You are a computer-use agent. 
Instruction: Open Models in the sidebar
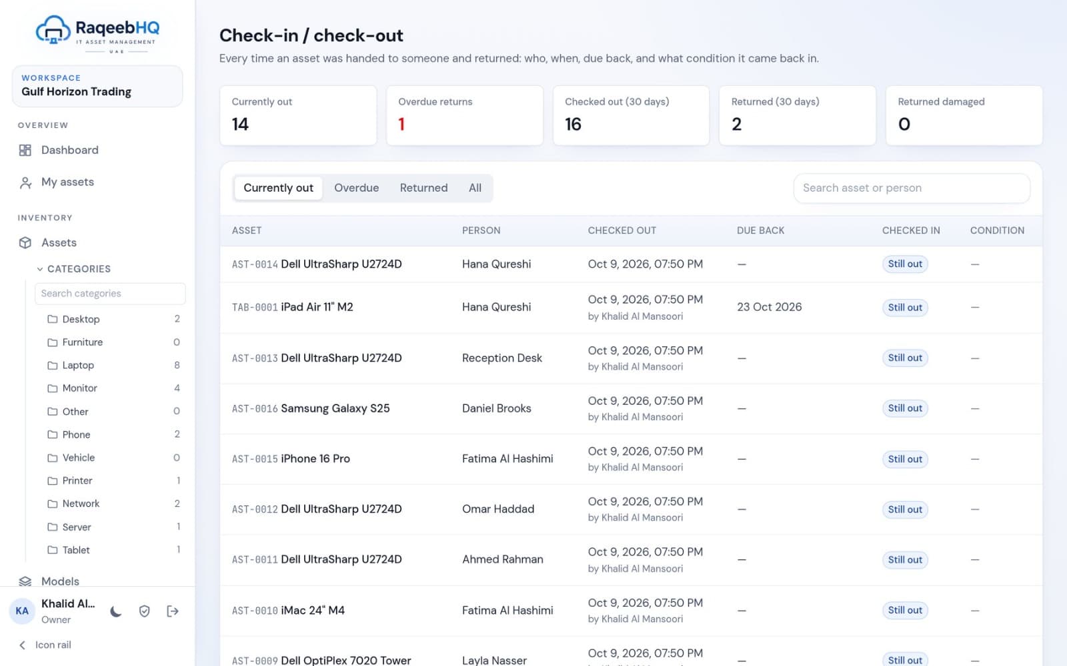[60, 581]
